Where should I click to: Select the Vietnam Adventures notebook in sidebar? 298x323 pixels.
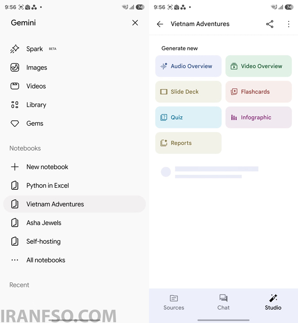74,204
